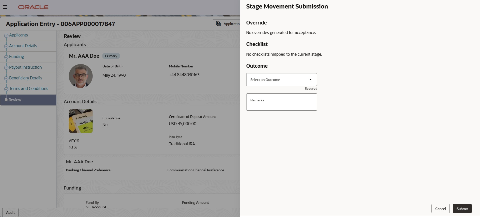
Task: Click the Applicants step check icon
Action: (x=6, y=36)
